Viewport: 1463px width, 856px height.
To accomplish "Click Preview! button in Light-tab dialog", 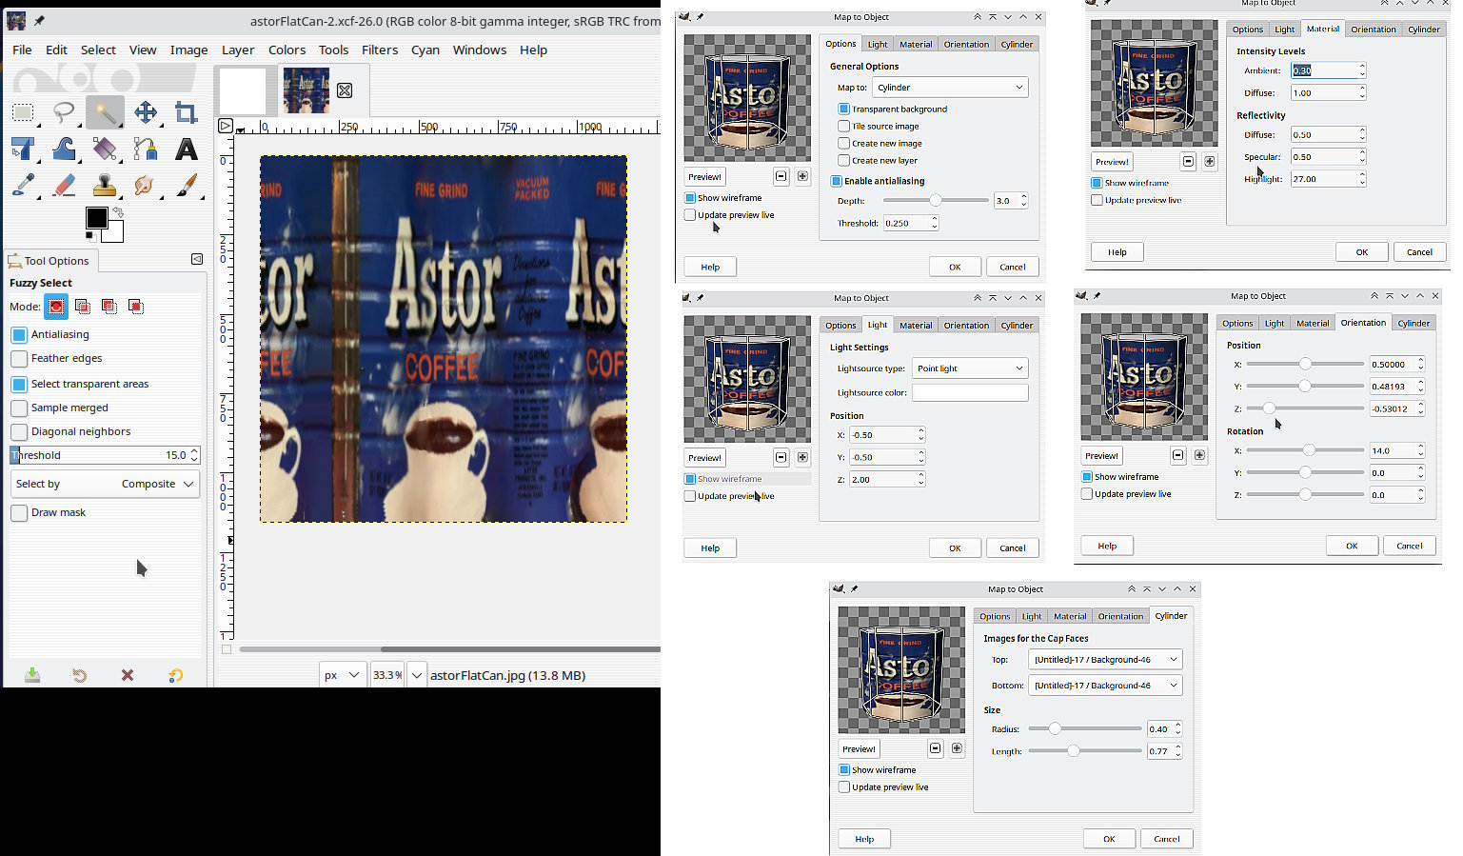I will [x=705, y=457].
